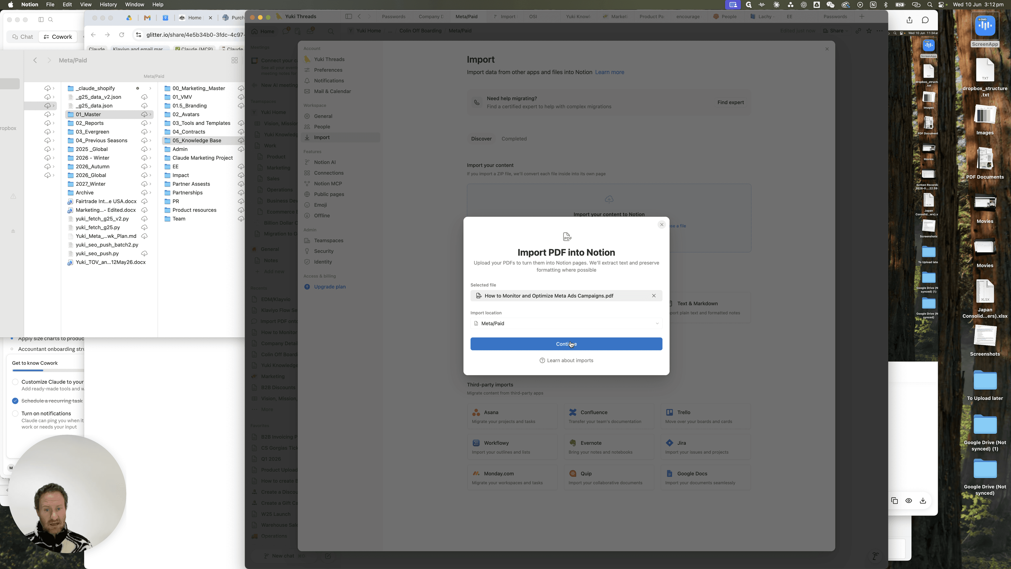Uncheck Schedule a recurring task

[x=15, y=401]
